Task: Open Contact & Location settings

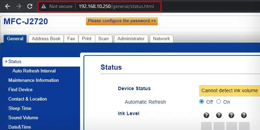Action: (x=28, y=99)
